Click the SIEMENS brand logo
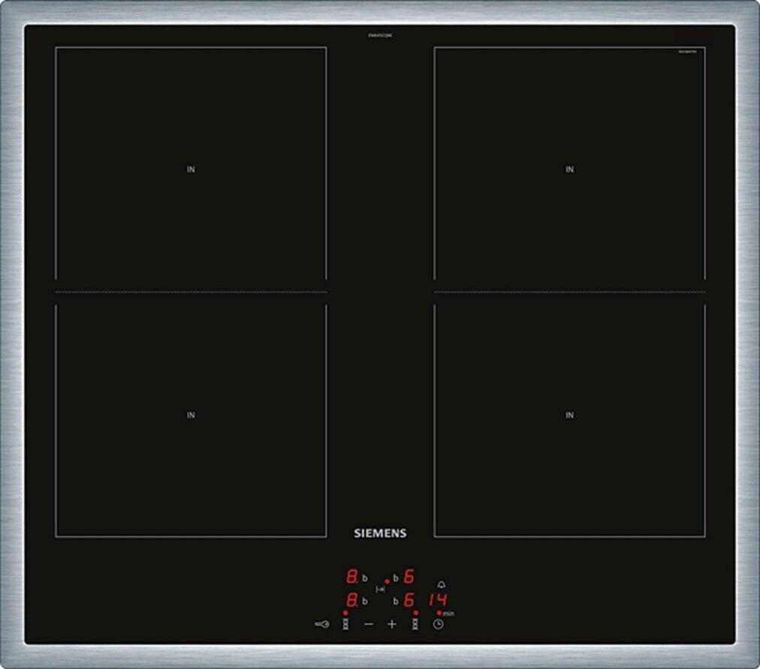 click(380, 533)
